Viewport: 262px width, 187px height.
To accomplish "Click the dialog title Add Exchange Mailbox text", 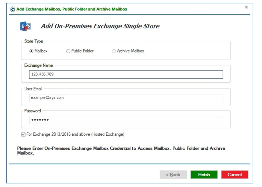I will [72, 9].
